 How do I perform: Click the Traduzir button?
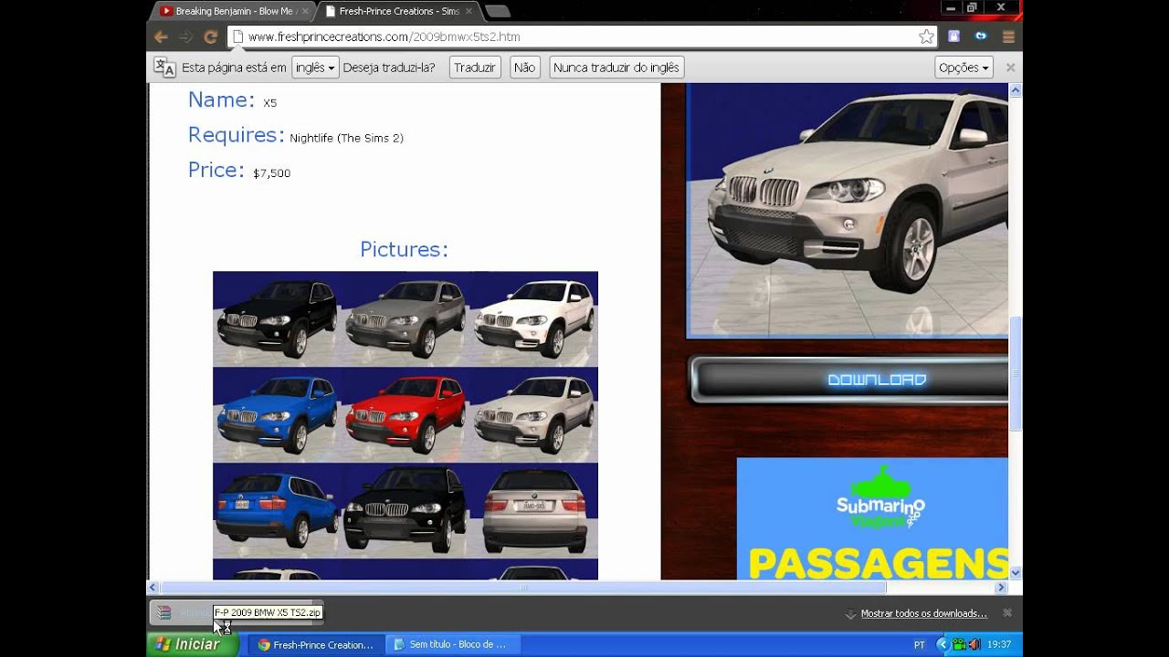coord(475,68)
